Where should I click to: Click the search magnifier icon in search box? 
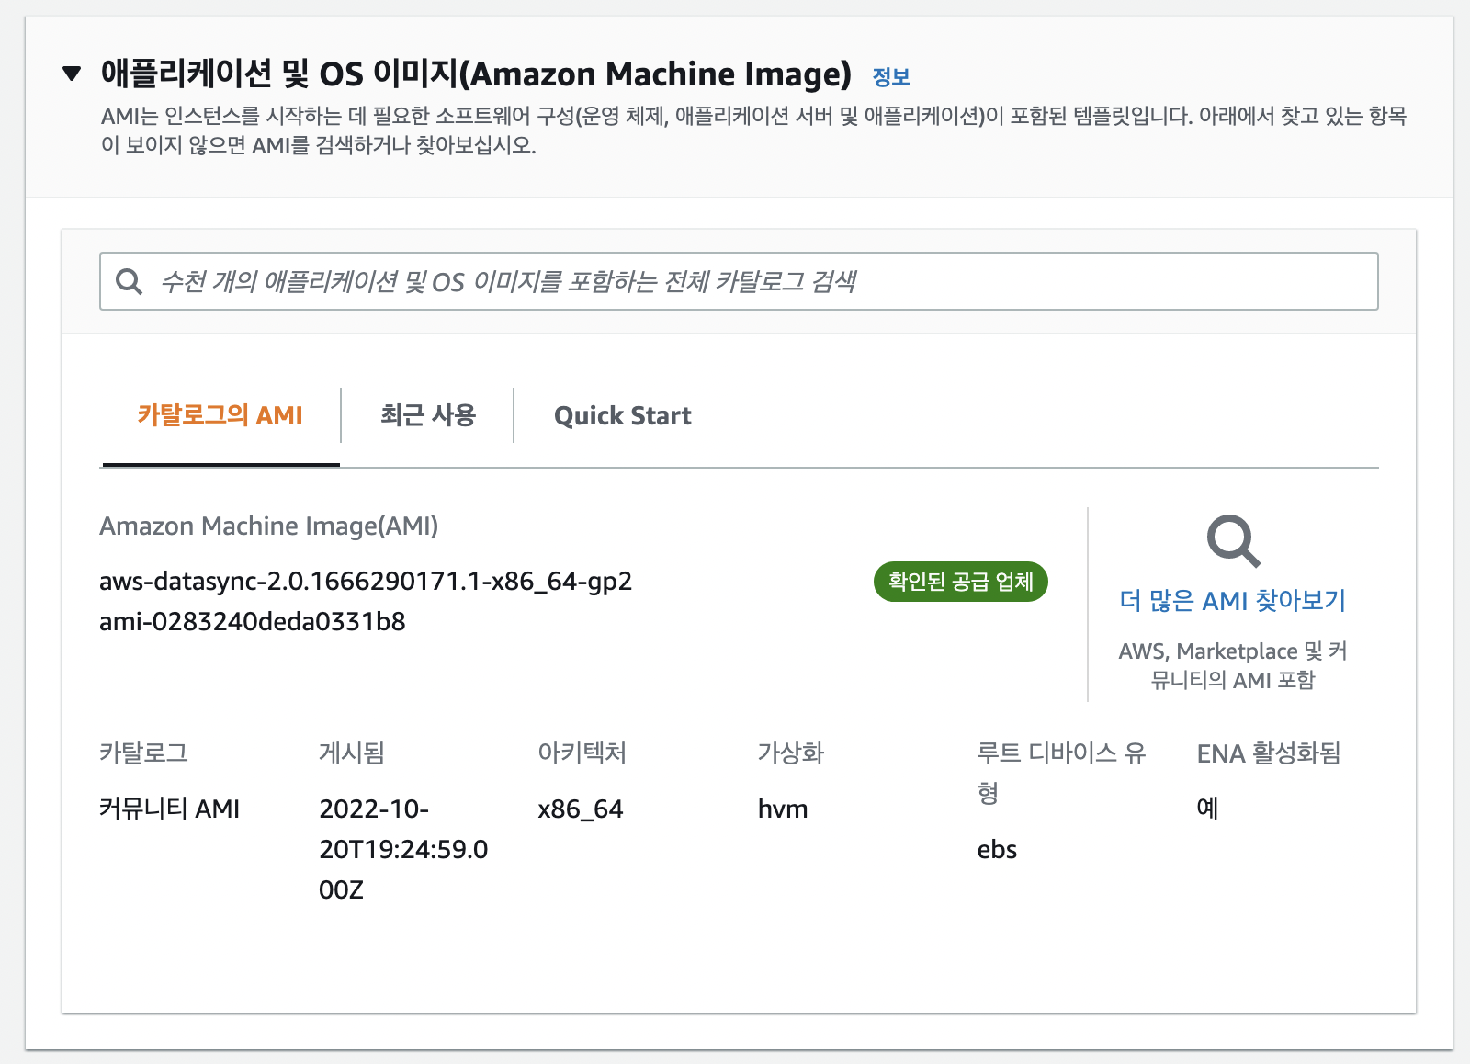coord(130,281)
